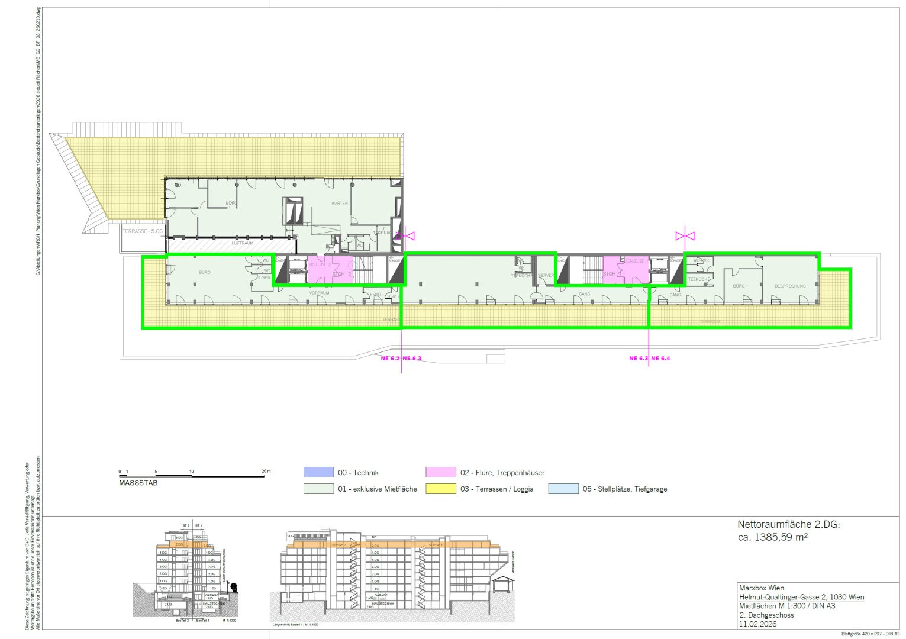Click the yellow Terrassen / Loggia legend swatch

pos(441,489)
